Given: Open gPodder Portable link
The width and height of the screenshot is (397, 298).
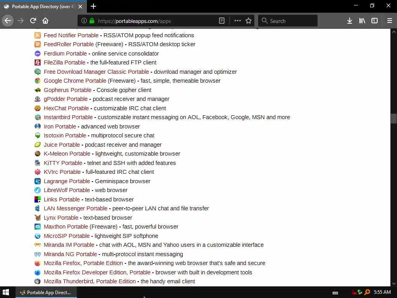Looking at the screenshot, I should click(x=66, y=99).
